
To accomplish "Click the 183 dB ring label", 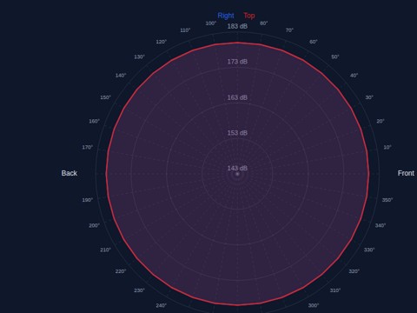I will click(237, 26).
